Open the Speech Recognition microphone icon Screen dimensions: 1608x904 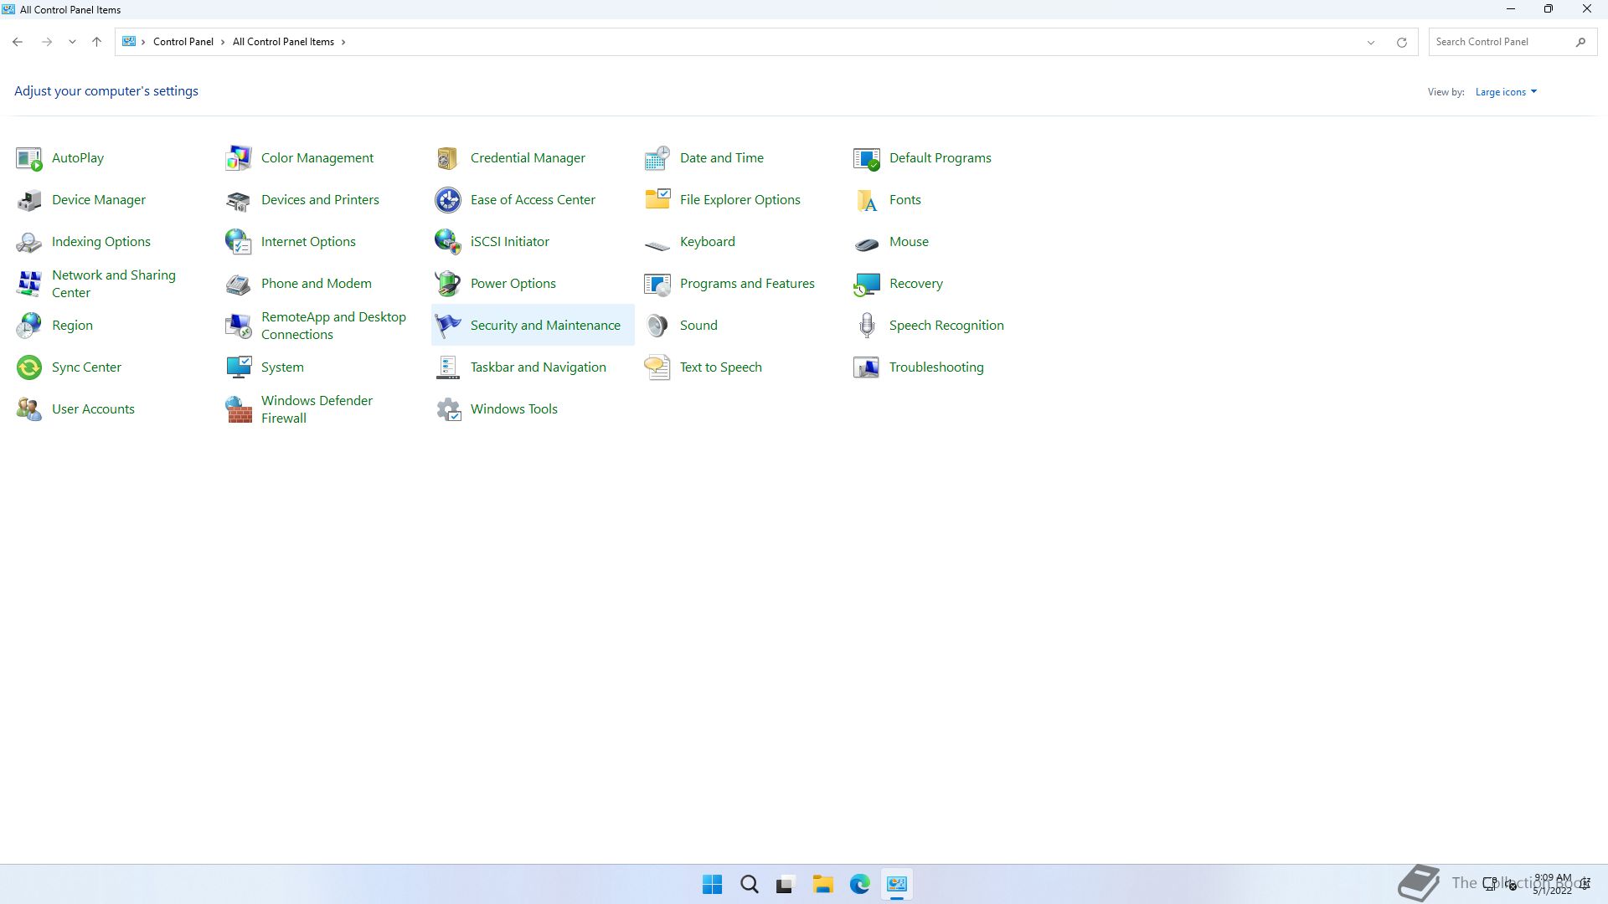[x=867, y=326]
